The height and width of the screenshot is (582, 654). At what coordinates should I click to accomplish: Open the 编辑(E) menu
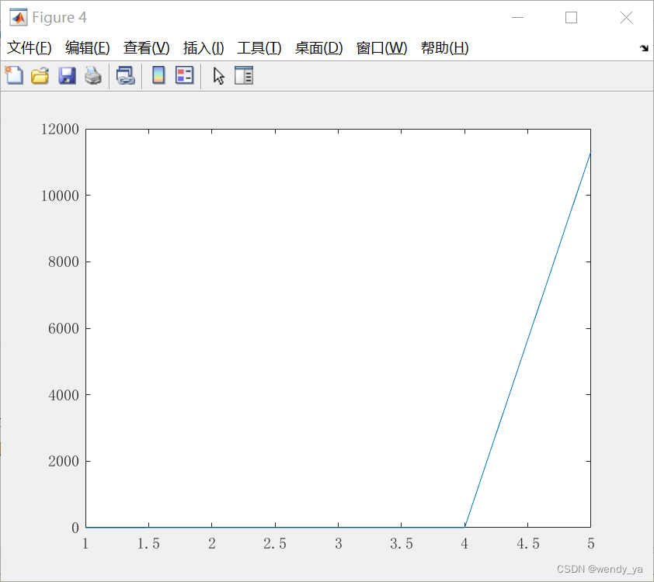coord(87,48)
